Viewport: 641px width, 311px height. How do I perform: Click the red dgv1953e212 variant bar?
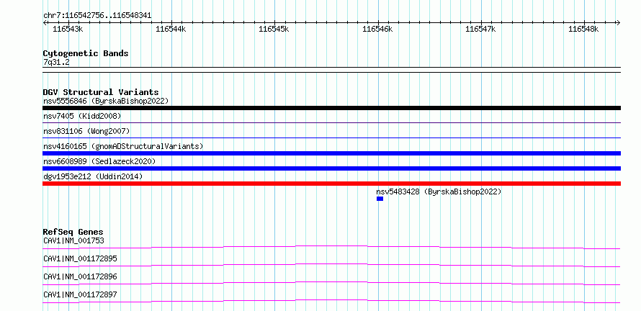click(331, 184)
